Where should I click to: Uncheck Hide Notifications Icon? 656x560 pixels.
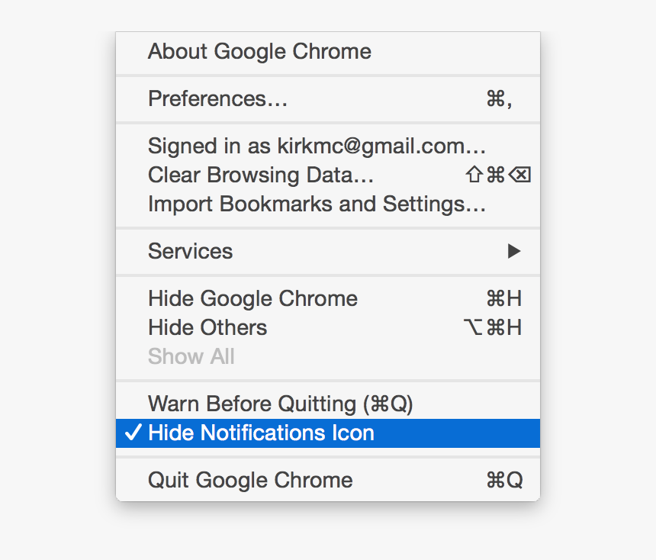(327, 433)
